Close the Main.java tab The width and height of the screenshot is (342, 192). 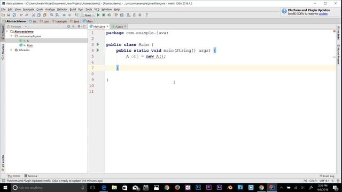(107, 27)
